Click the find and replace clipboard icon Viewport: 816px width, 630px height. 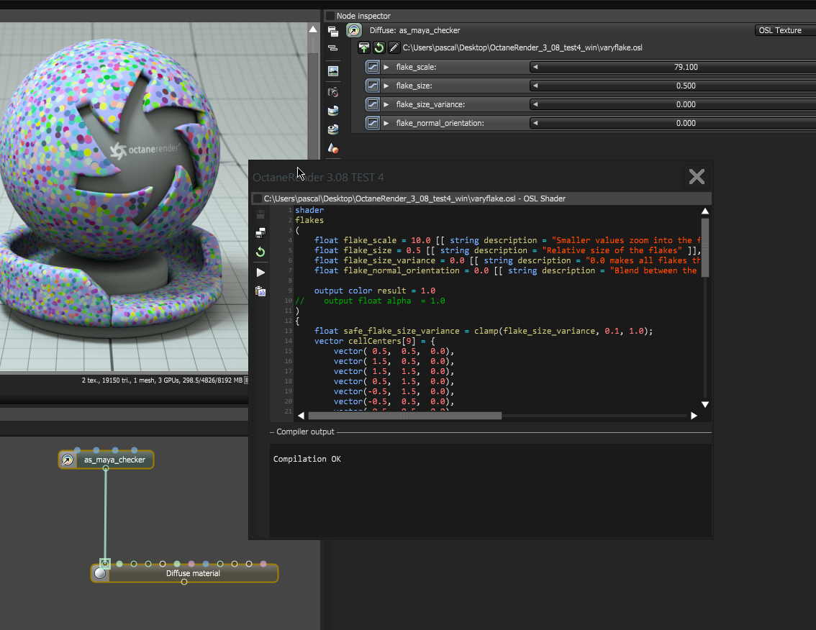coord(260,291)
